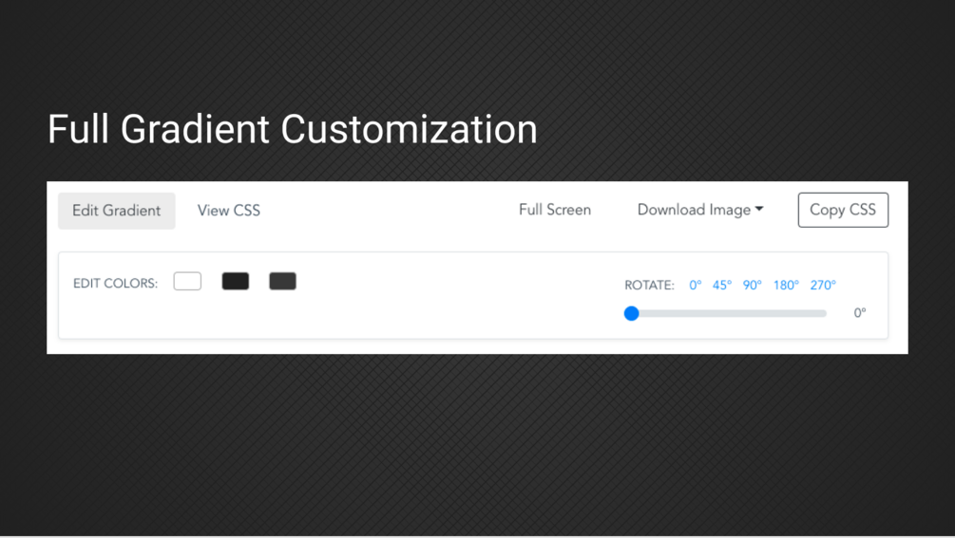The height and width of the screenshot is (538, 955).
Task: Click the rotation value readout beside slider
Action: [859, 313]
